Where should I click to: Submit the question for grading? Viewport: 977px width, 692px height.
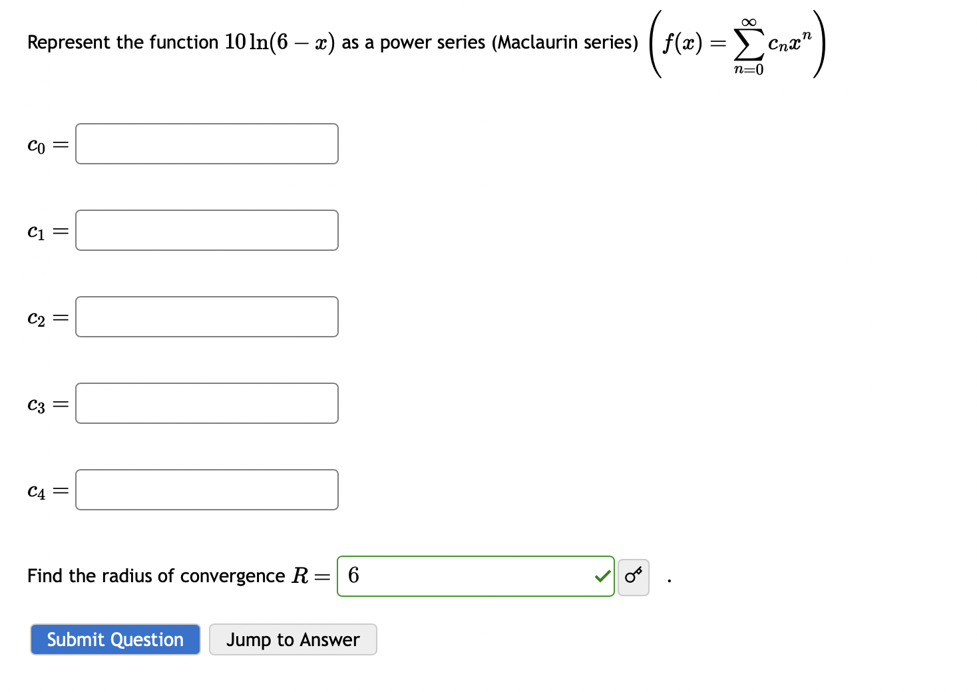tap(114, 639)
